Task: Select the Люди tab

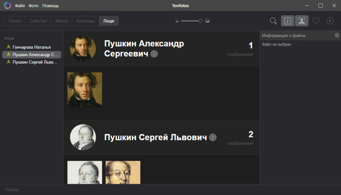Action: click(109, 21)
